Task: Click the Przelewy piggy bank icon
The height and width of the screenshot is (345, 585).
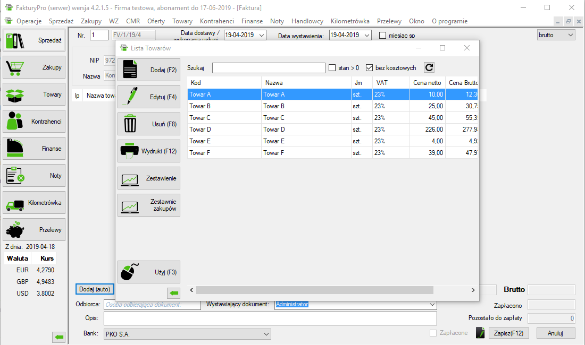Action: point(15,230)
